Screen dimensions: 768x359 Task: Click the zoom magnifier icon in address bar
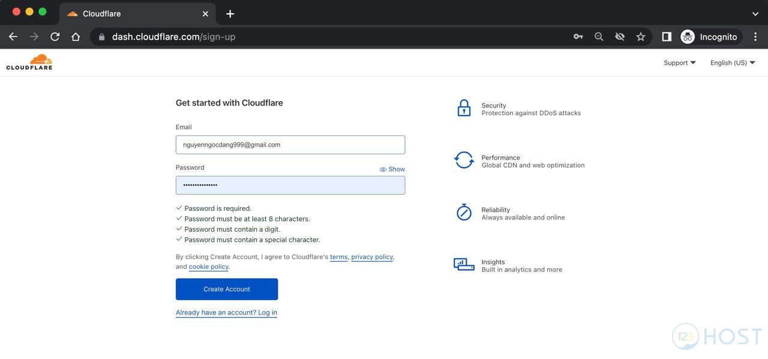599,37
